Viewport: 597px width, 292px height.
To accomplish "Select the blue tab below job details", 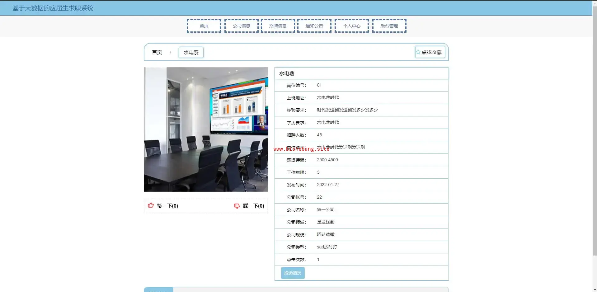I will pos(158,290).
